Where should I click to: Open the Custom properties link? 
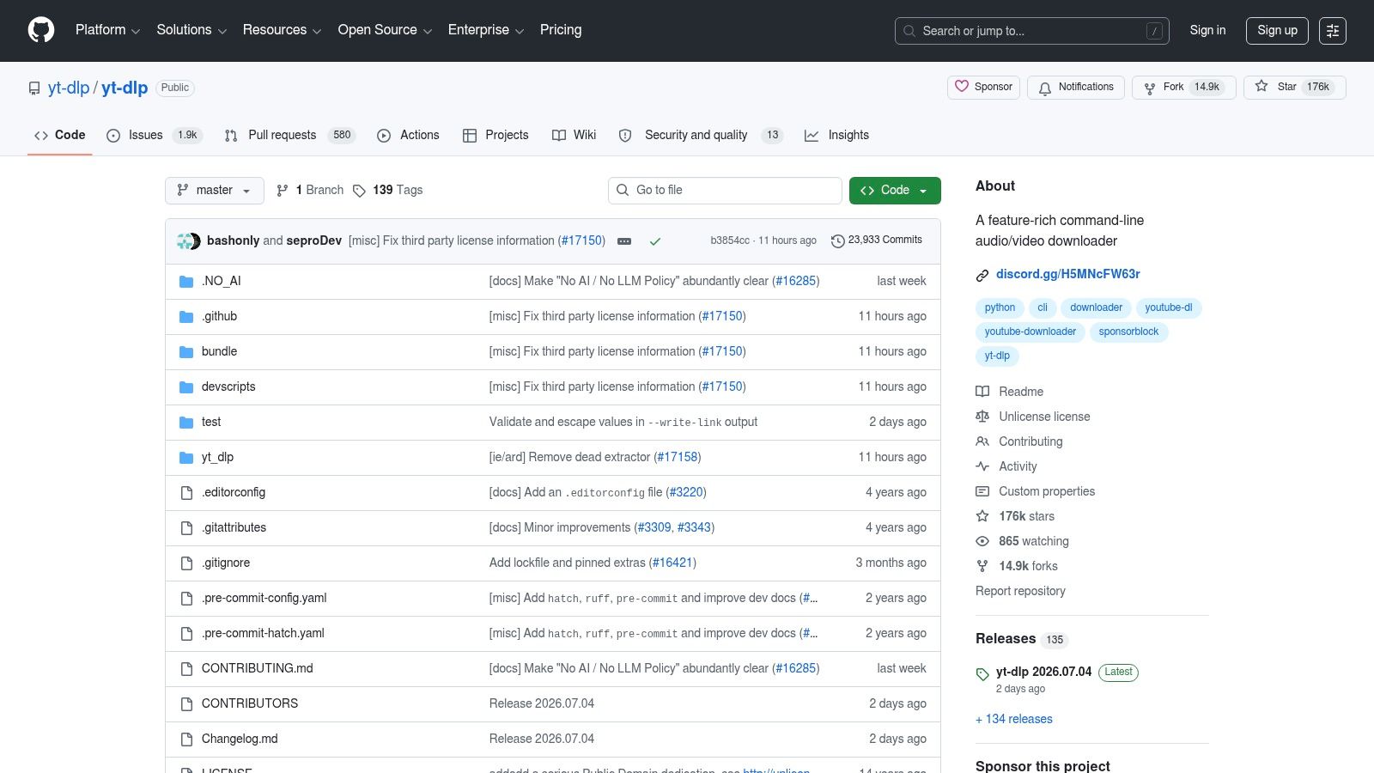coord(1047,491)
